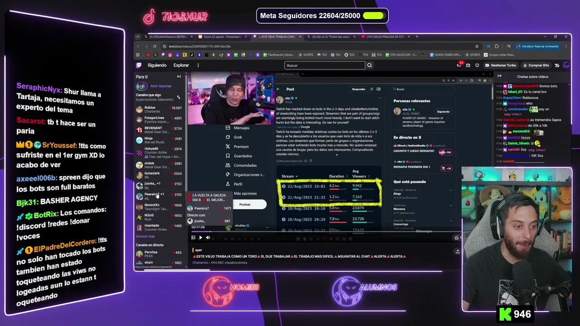Screen dimensions: 580x326
Task: Open the Instagram bookmark icon
Action: (170, 55)
